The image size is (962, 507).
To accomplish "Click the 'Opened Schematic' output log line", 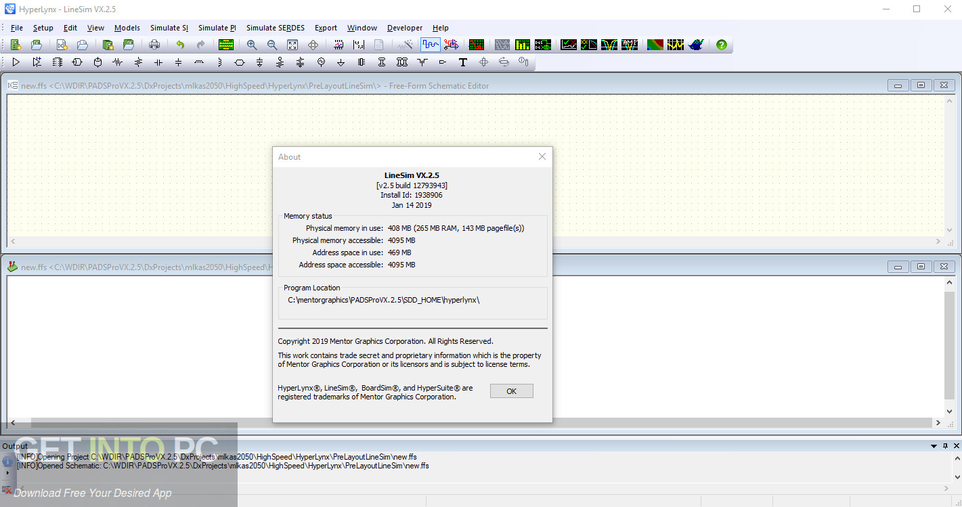I will tap(223, 466).
